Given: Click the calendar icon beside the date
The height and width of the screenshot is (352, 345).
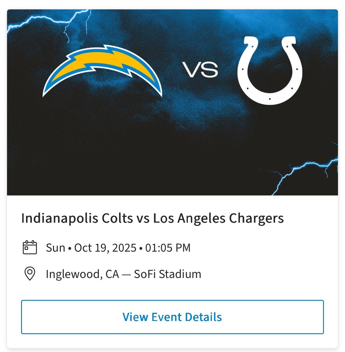Looking at the screenshot, I should click(x=30, y=248).
